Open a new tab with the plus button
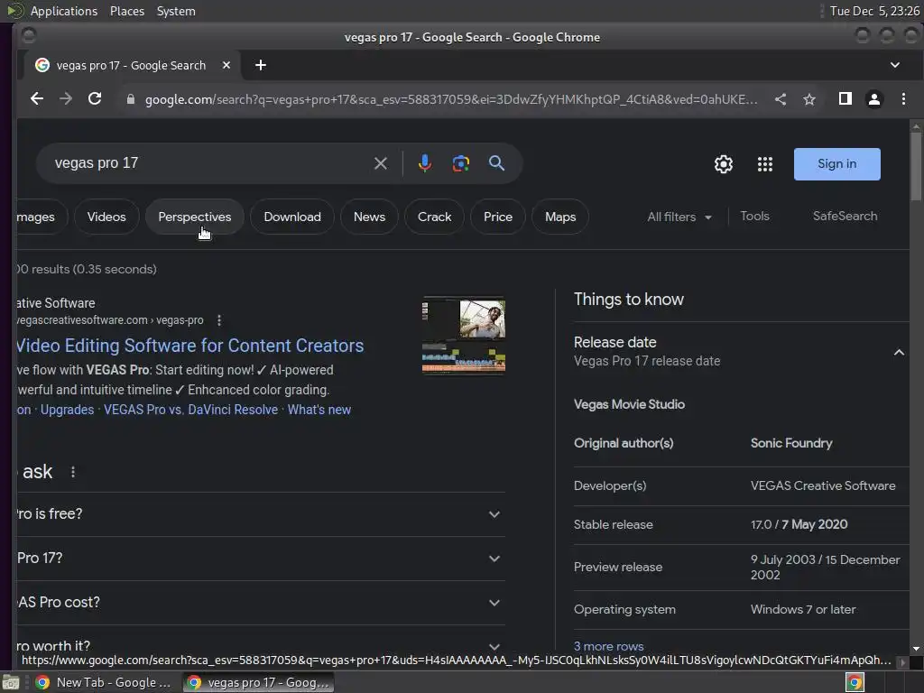924x693 pixels. 261,65
